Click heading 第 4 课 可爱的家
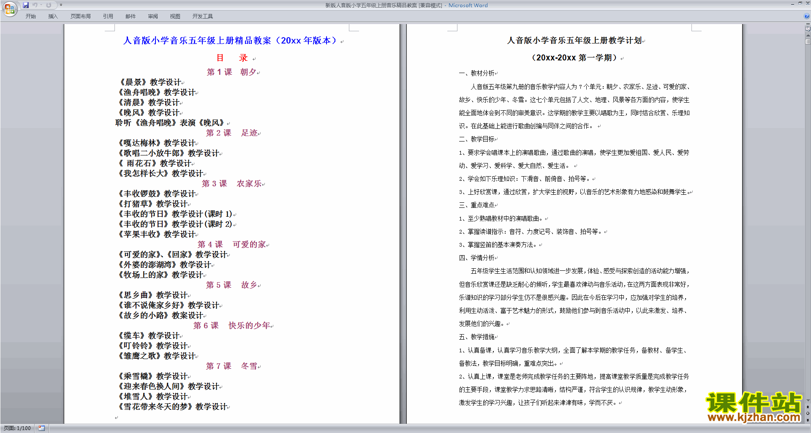This screenshot has width=811, height=433. click(232, 245)
